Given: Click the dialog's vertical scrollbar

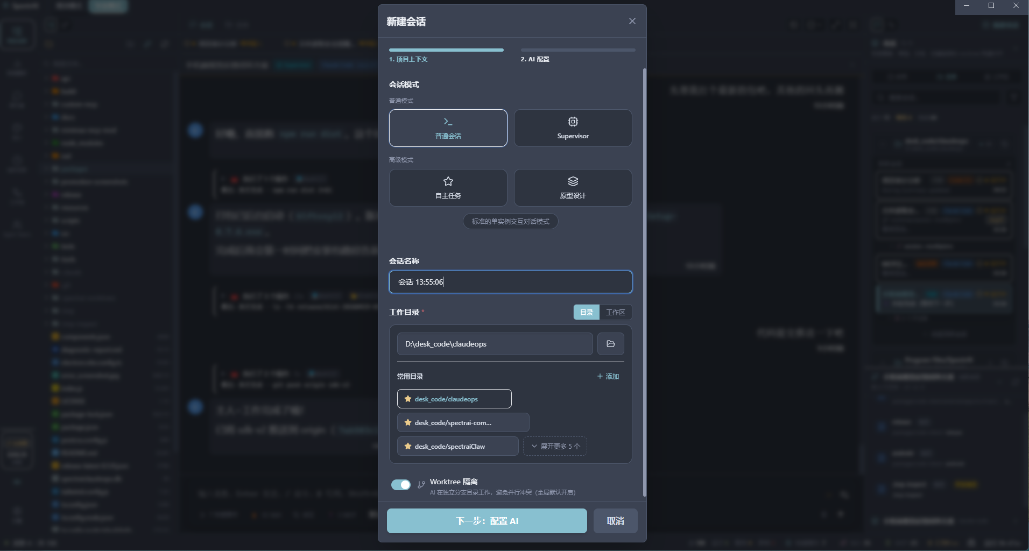Looking at the screenshot, I should (x=644, y=280).
